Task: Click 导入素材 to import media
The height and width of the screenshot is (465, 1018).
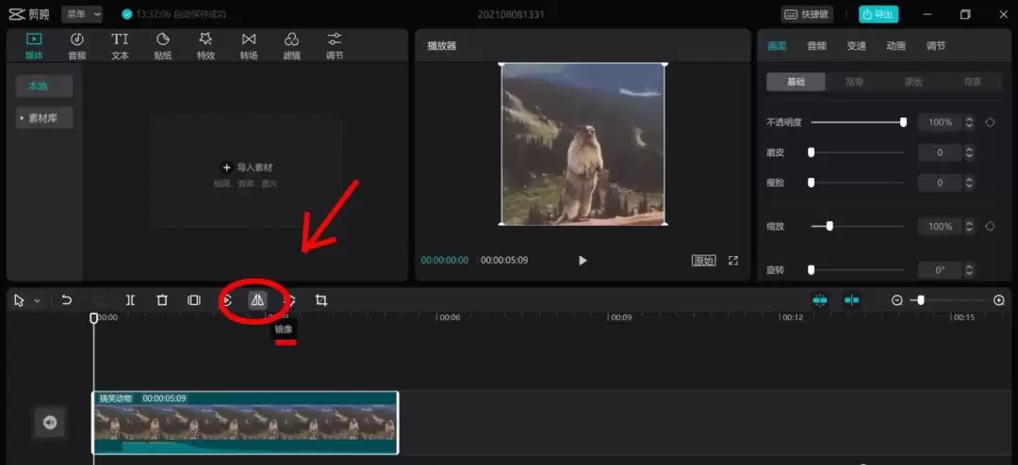Action: pos(248,168)
